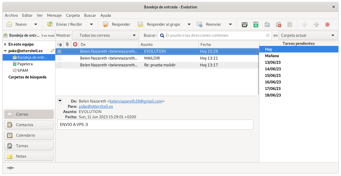Sort by the attachment paperclip column header

click(x=67, y=44)
